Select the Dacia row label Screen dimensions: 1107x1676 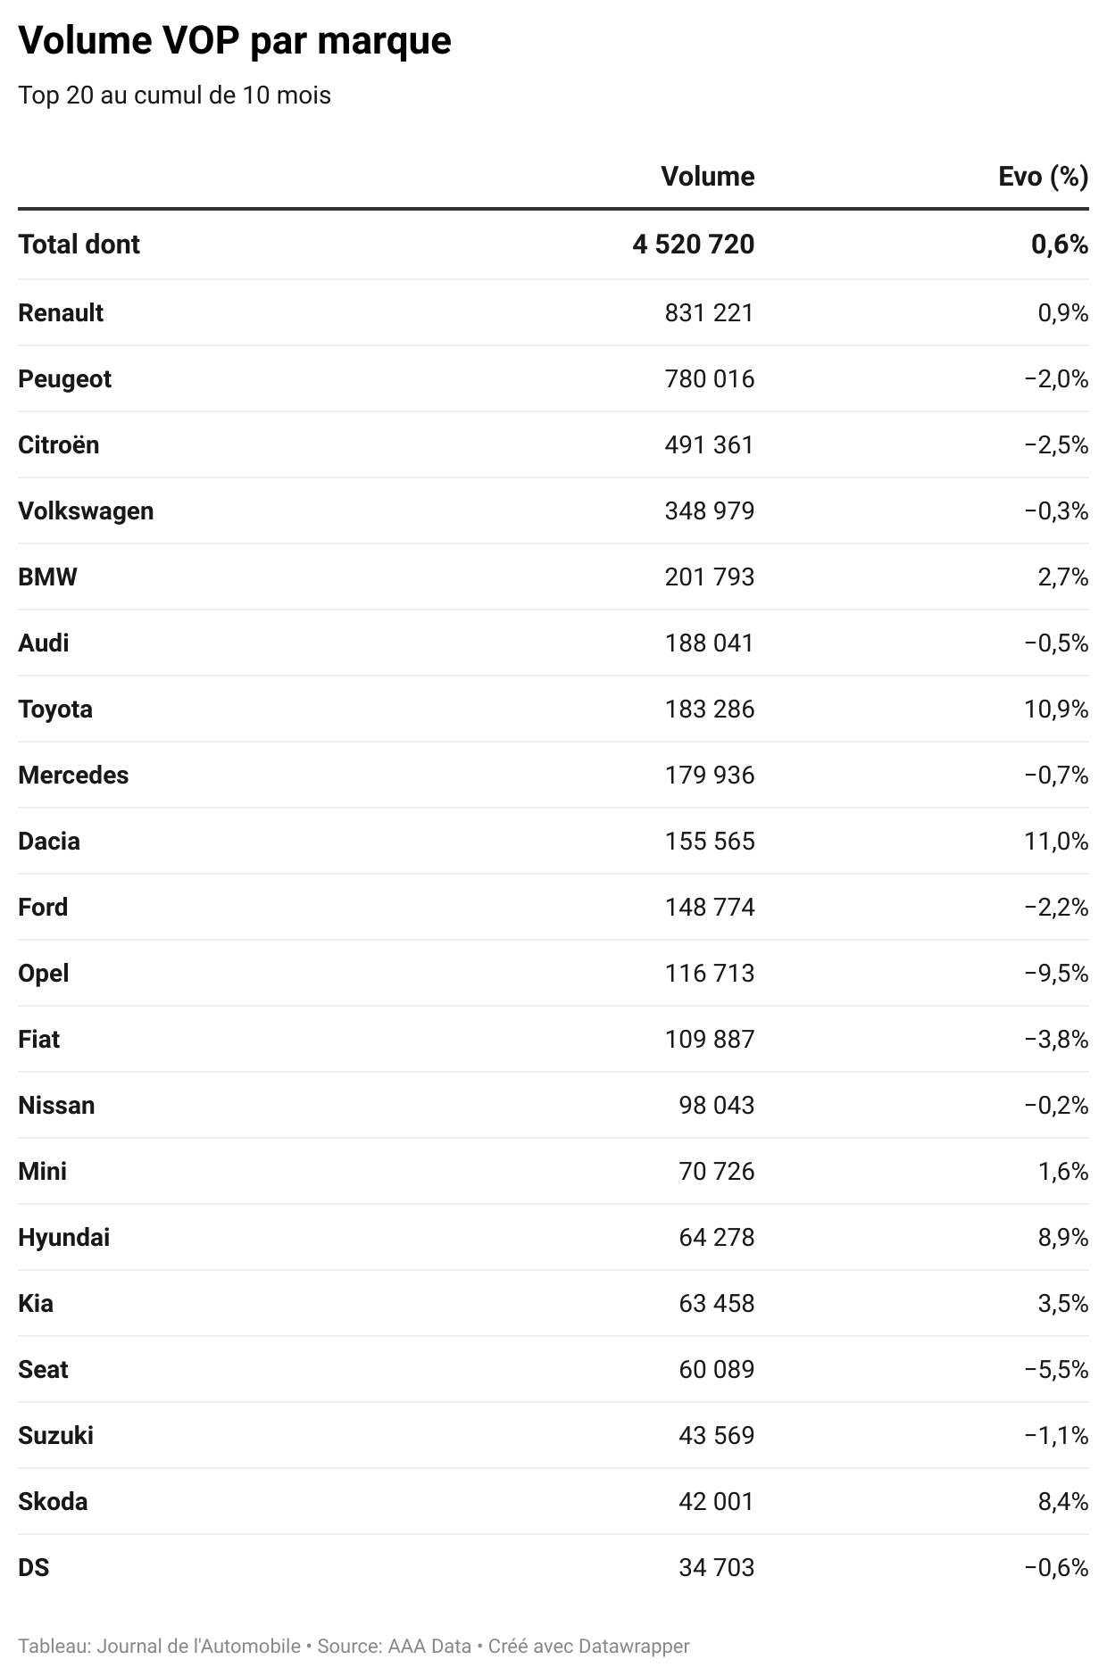click(x=49, y=841)
